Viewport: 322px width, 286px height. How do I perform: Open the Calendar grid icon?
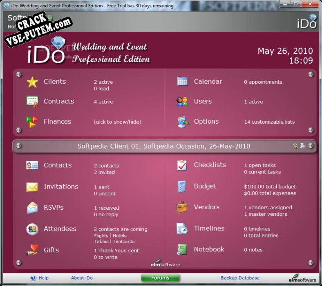click(182, 82)
